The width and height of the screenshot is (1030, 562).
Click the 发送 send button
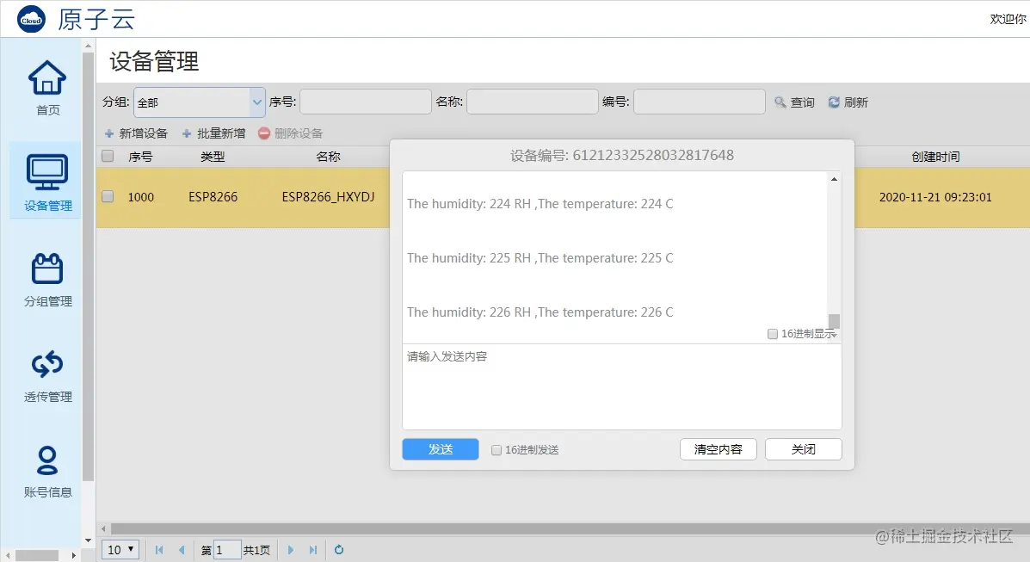click(x=440, y=449)
